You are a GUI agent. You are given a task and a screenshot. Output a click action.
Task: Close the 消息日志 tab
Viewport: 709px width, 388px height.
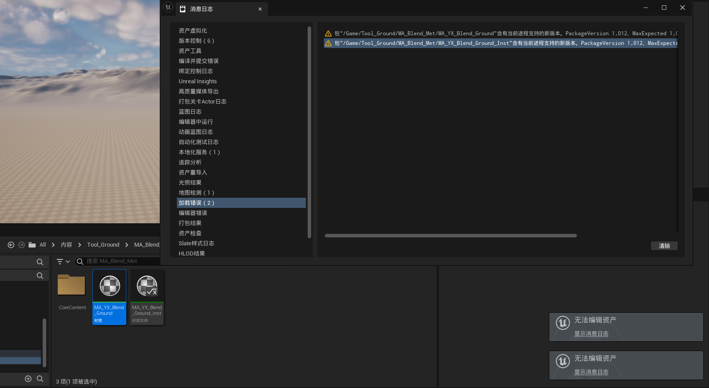coord(260,9)
